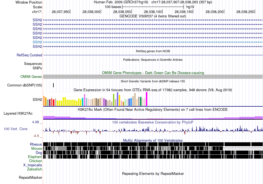The height and width of the screenshot is (184, 263).
Task: Click the X_tropicalis alignment label
Action: coord(33,165)
